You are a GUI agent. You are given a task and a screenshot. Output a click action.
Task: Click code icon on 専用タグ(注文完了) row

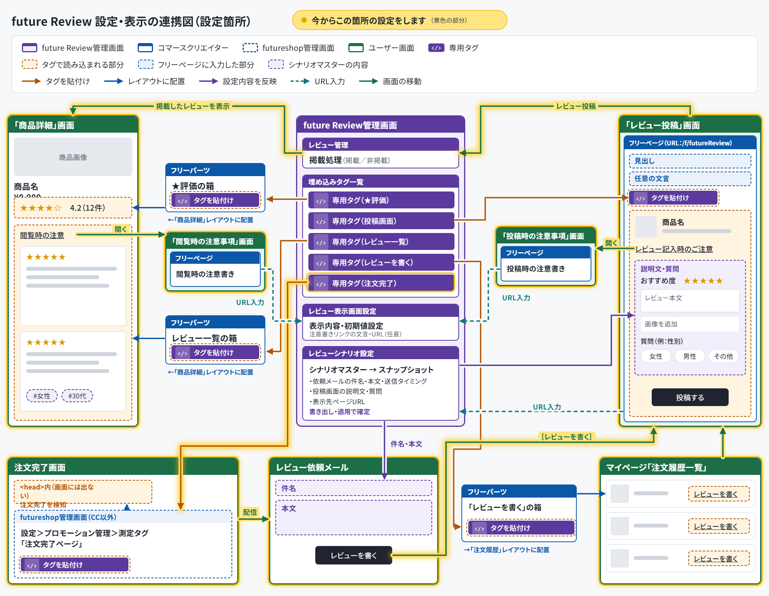point(321,283)
